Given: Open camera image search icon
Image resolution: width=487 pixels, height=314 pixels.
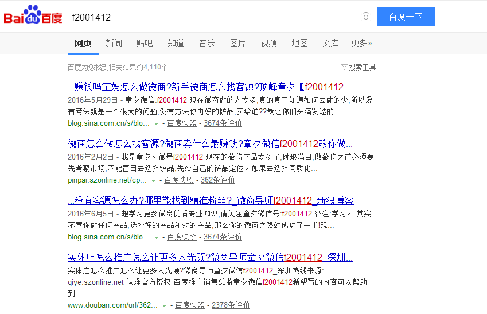Looking at the screenshot, I should tap(366, 17).
